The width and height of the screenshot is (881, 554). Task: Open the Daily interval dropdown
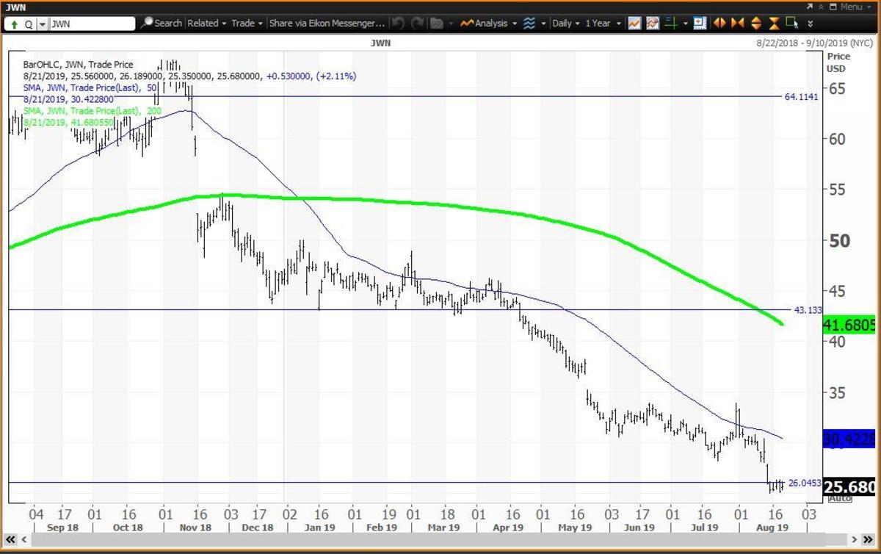(565, 24)
